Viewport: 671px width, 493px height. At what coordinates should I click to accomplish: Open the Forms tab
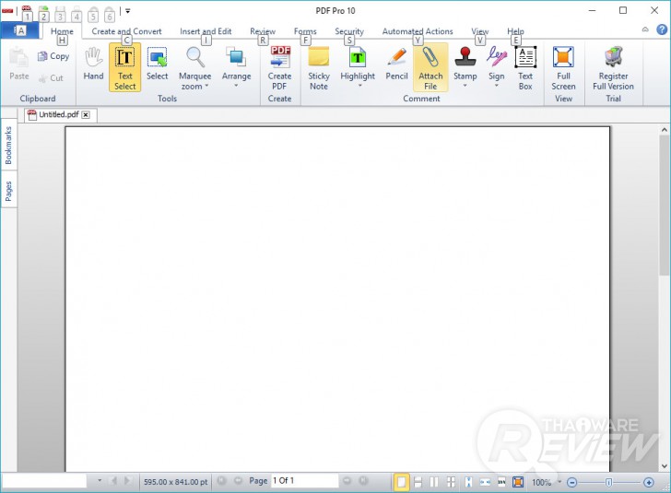(305, 31)
